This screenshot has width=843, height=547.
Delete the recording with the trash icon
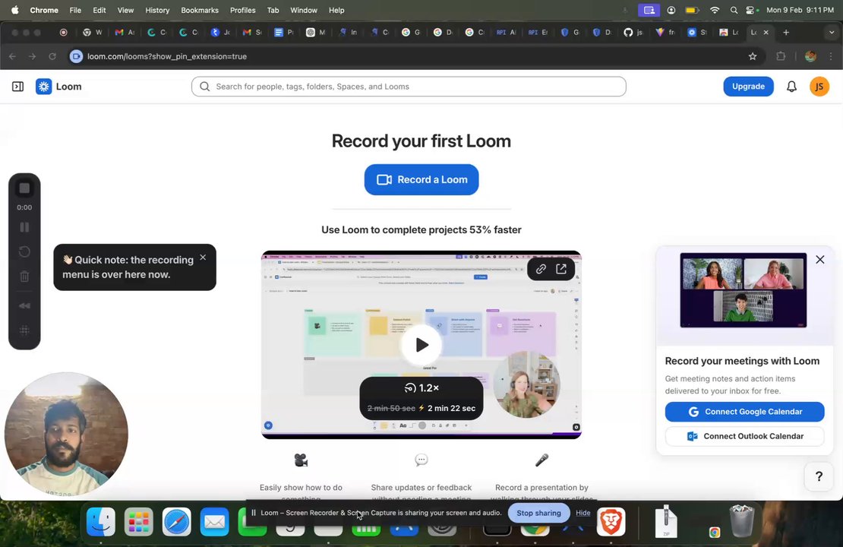[x=24, y=277]
